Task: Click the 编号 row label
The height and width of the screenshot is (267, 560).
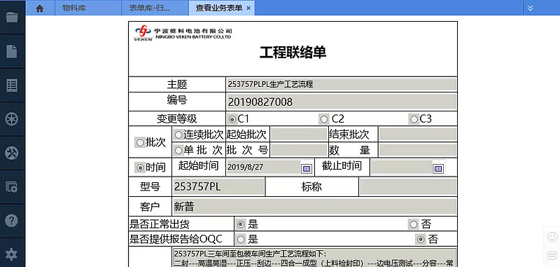Action: coord(177,100)
